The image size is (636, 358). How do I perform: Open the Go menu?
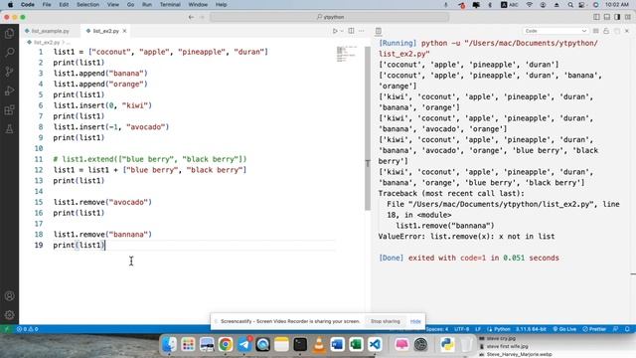(x=130, y=4)
